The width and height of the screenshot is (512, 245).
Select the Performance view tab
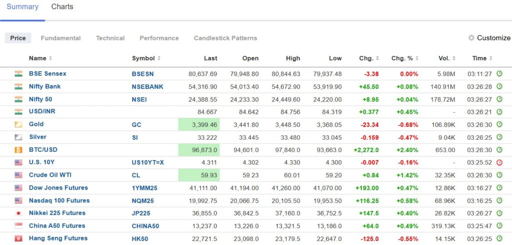(159, 38)
